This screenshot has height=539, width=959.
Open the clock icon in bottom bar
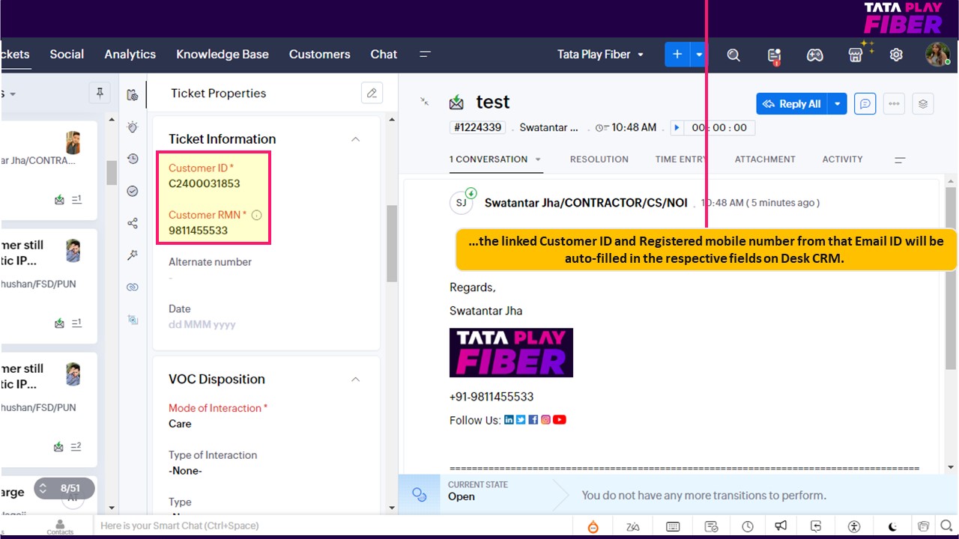pos(748,526)
